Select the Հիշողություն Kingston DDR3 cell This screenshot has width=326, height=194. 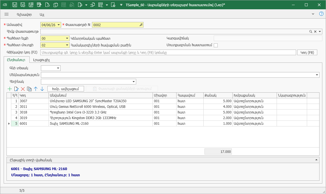pos(101,118)
